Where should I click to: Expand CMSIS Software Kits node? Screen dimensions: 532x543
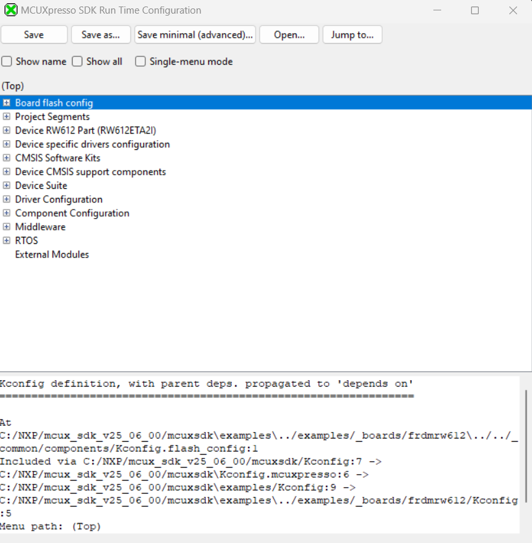coord(6,158)
